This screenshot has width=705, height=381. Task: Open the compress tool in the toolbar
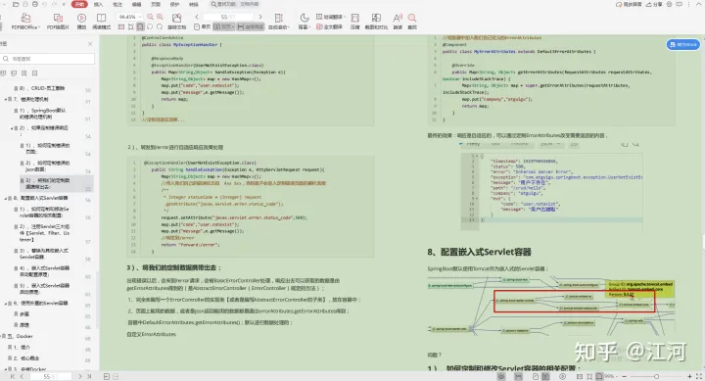click(x=354, y=22)
